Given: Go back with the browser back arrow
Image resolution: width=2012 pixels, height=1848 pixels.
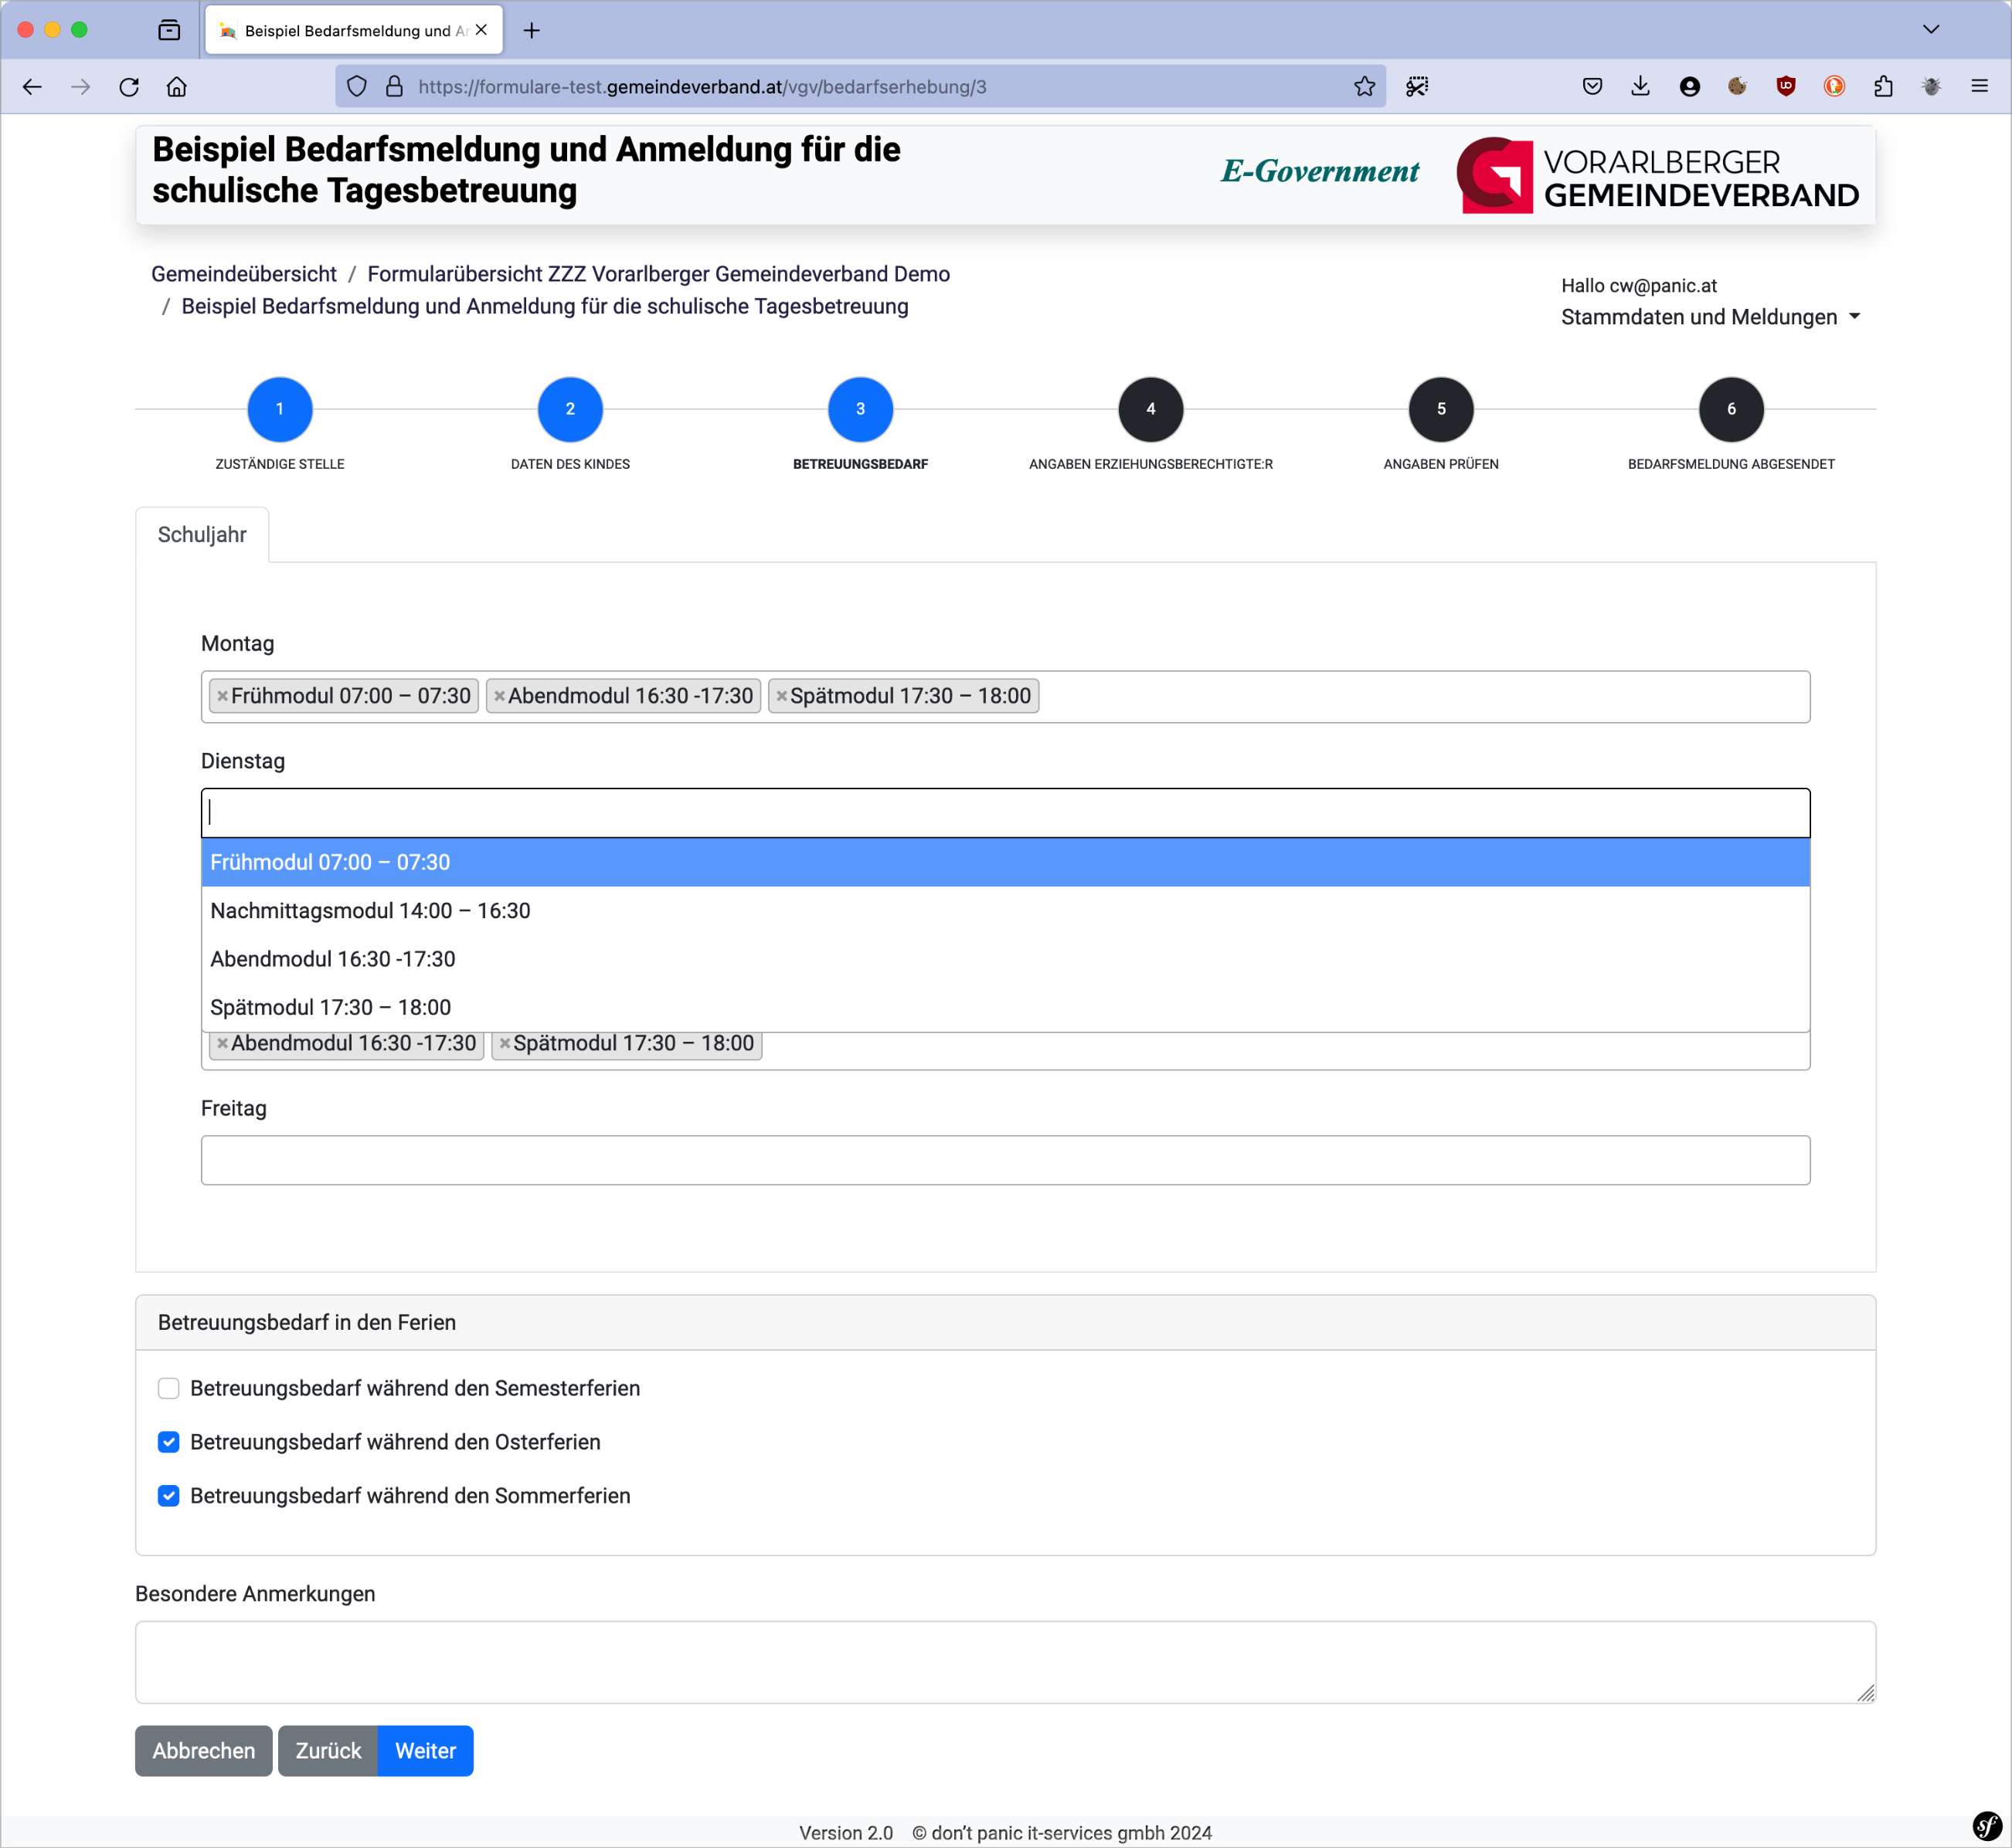Looking at the screenshot, I should [32, 87].
